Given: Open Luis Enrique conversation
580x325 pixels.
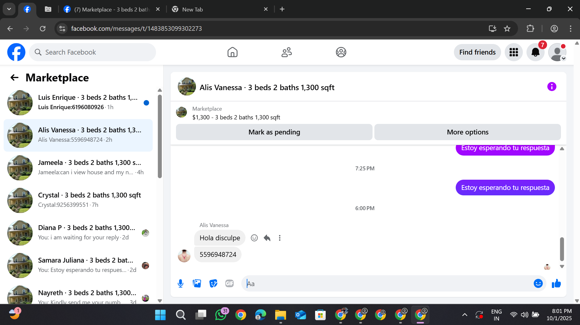Looking at the screenshot, I should tap(78, 103).
